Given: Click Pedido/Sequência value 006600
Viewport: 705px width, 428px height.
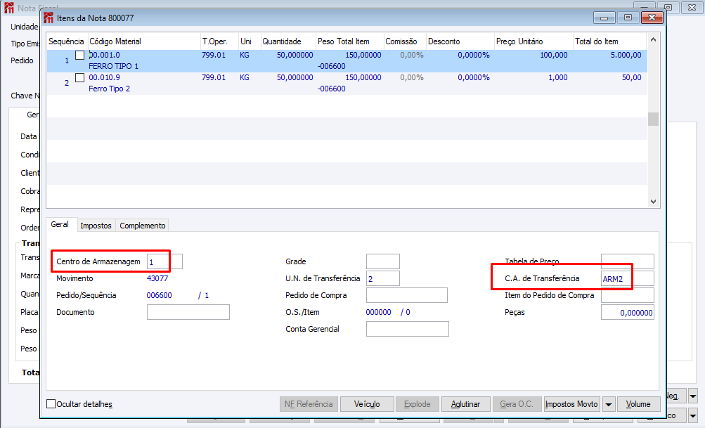Looking at the screenshot, I should tap(159, 295).
